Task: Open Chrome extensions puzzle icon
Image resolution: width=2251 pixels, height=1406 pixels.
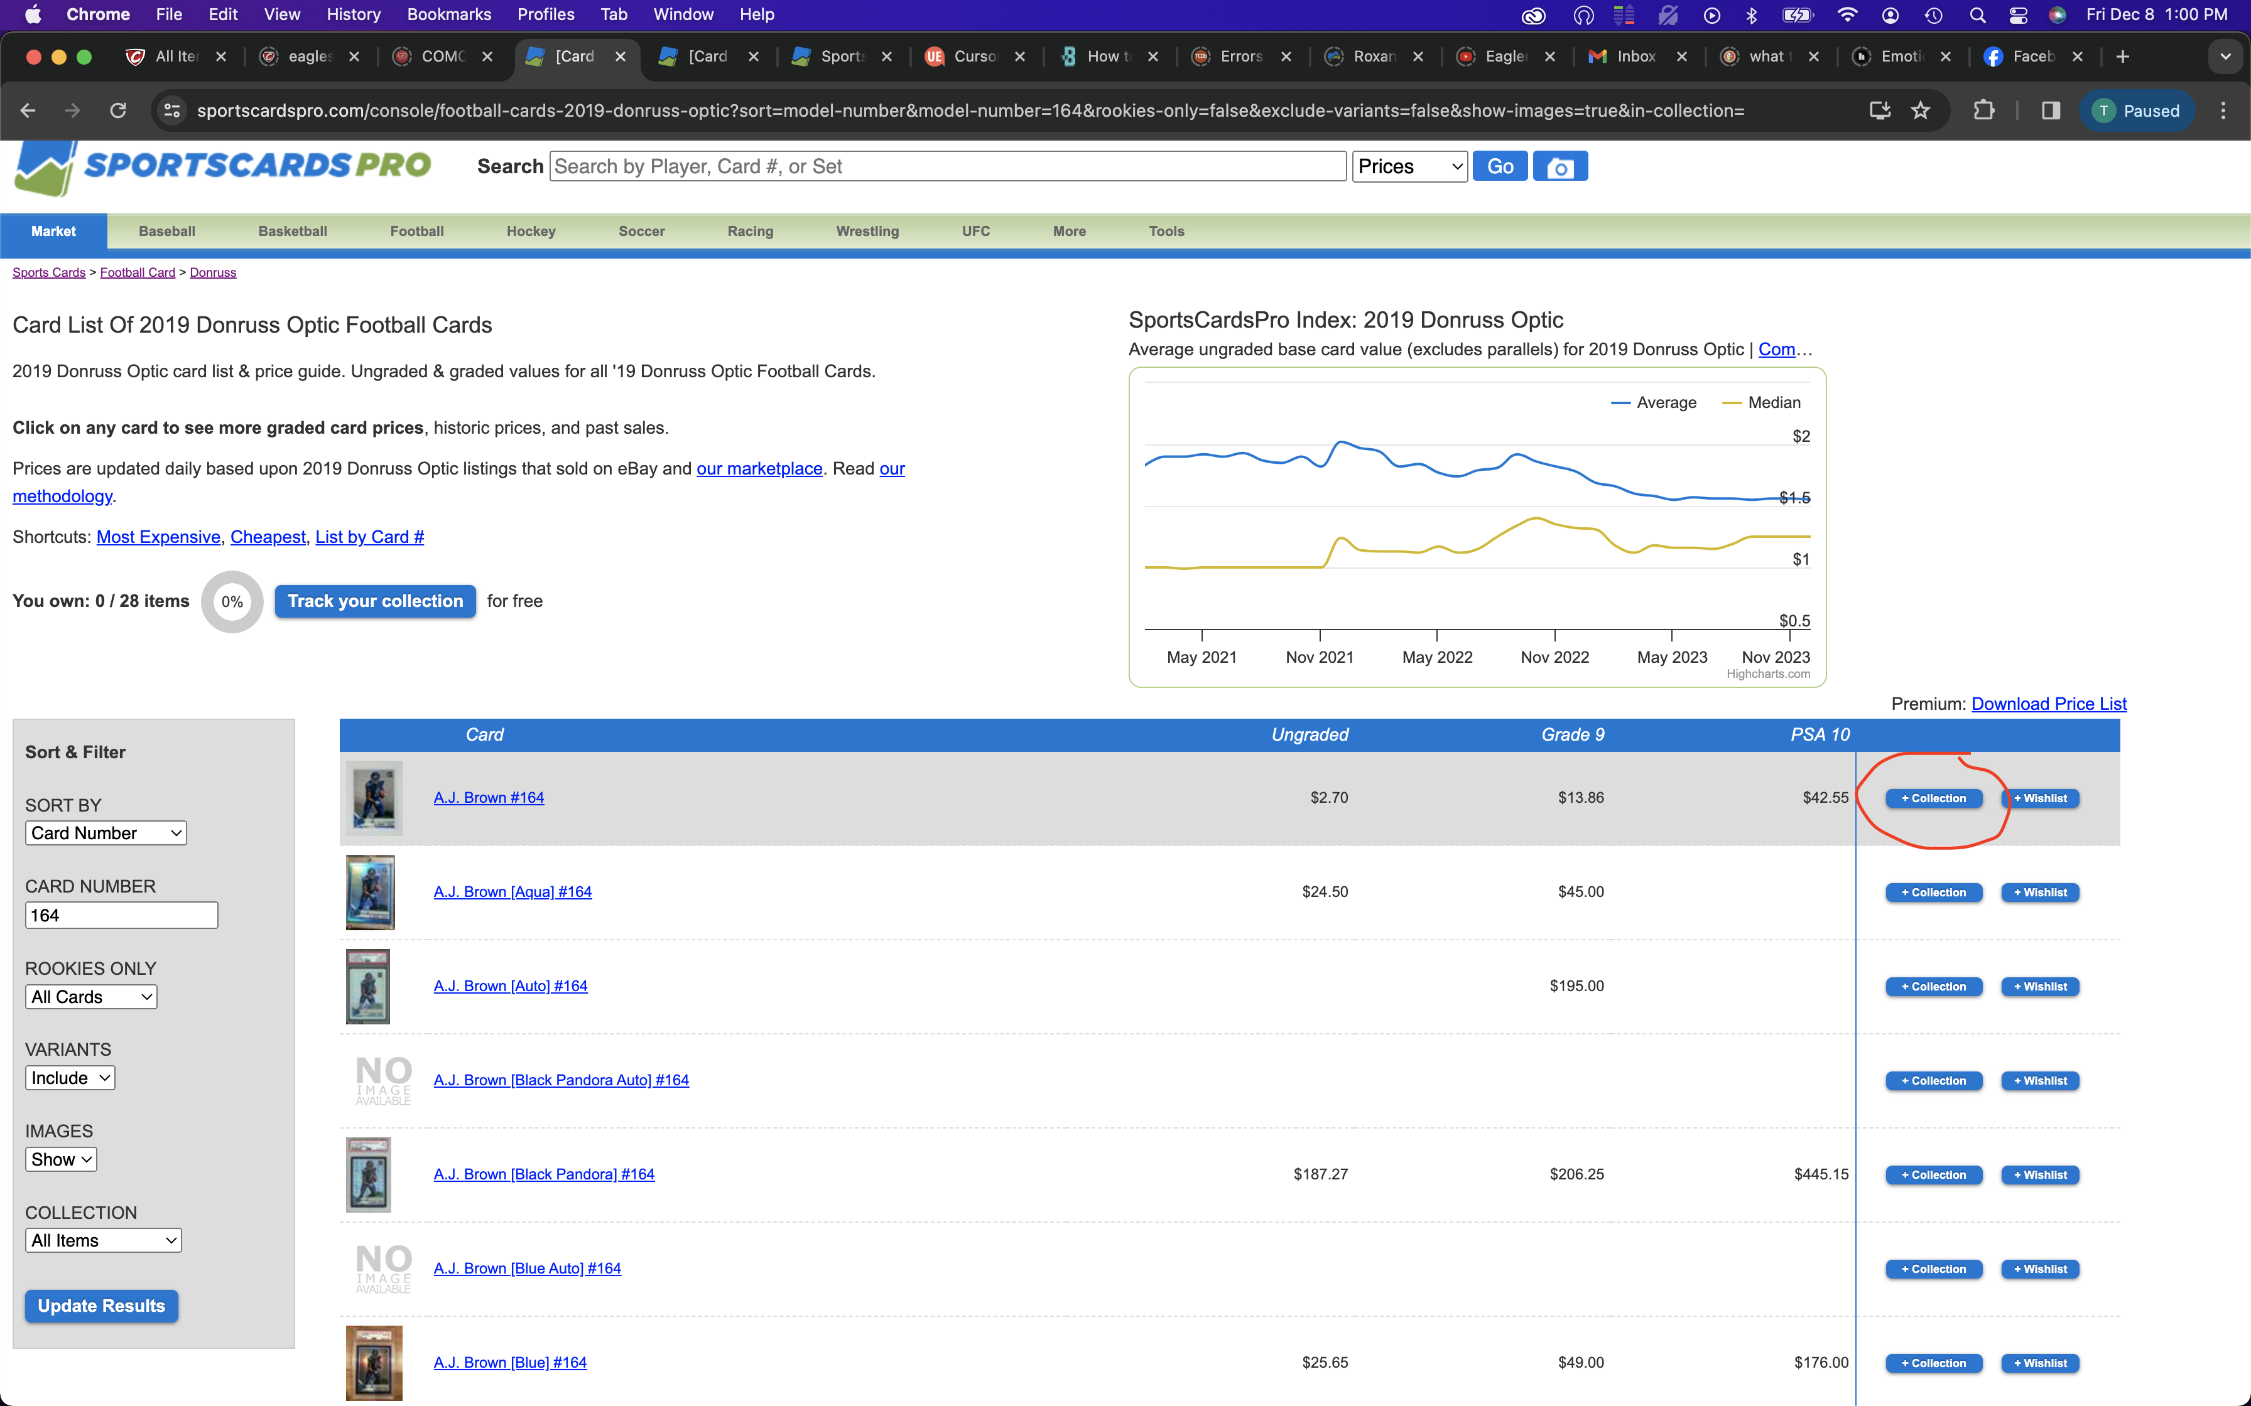Action: pos(1983,110)
